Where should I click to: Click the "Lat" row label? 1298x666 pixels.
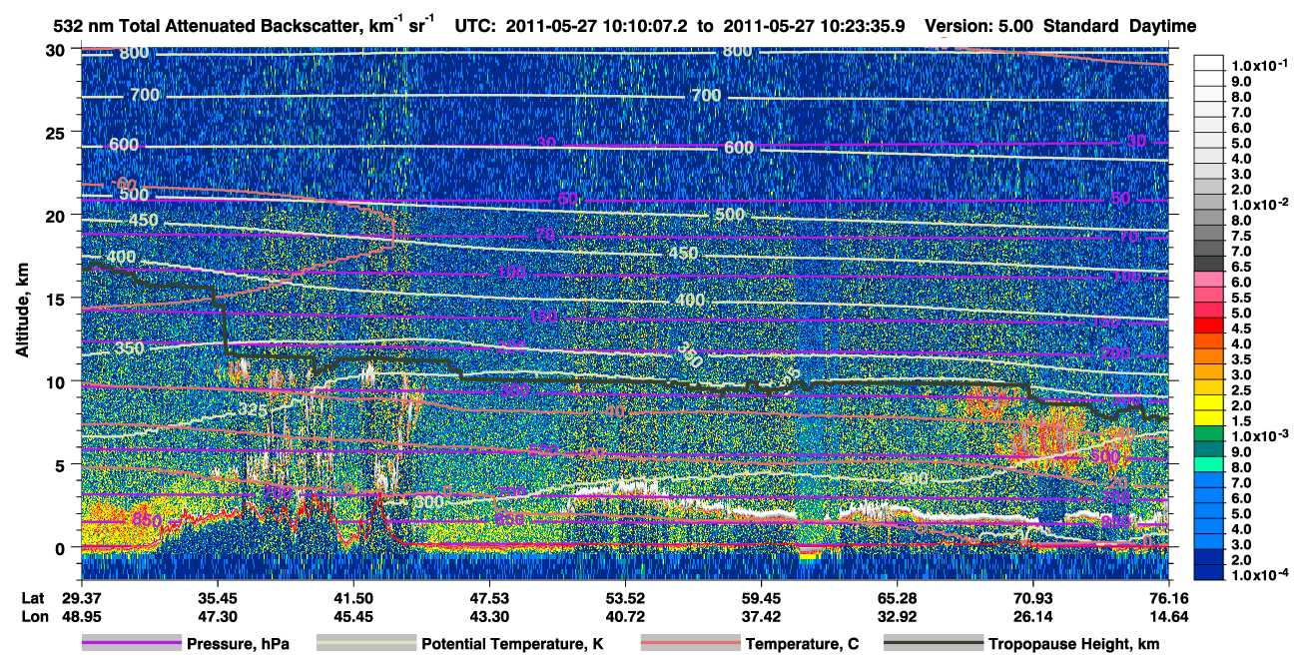[x=33, y=598]
